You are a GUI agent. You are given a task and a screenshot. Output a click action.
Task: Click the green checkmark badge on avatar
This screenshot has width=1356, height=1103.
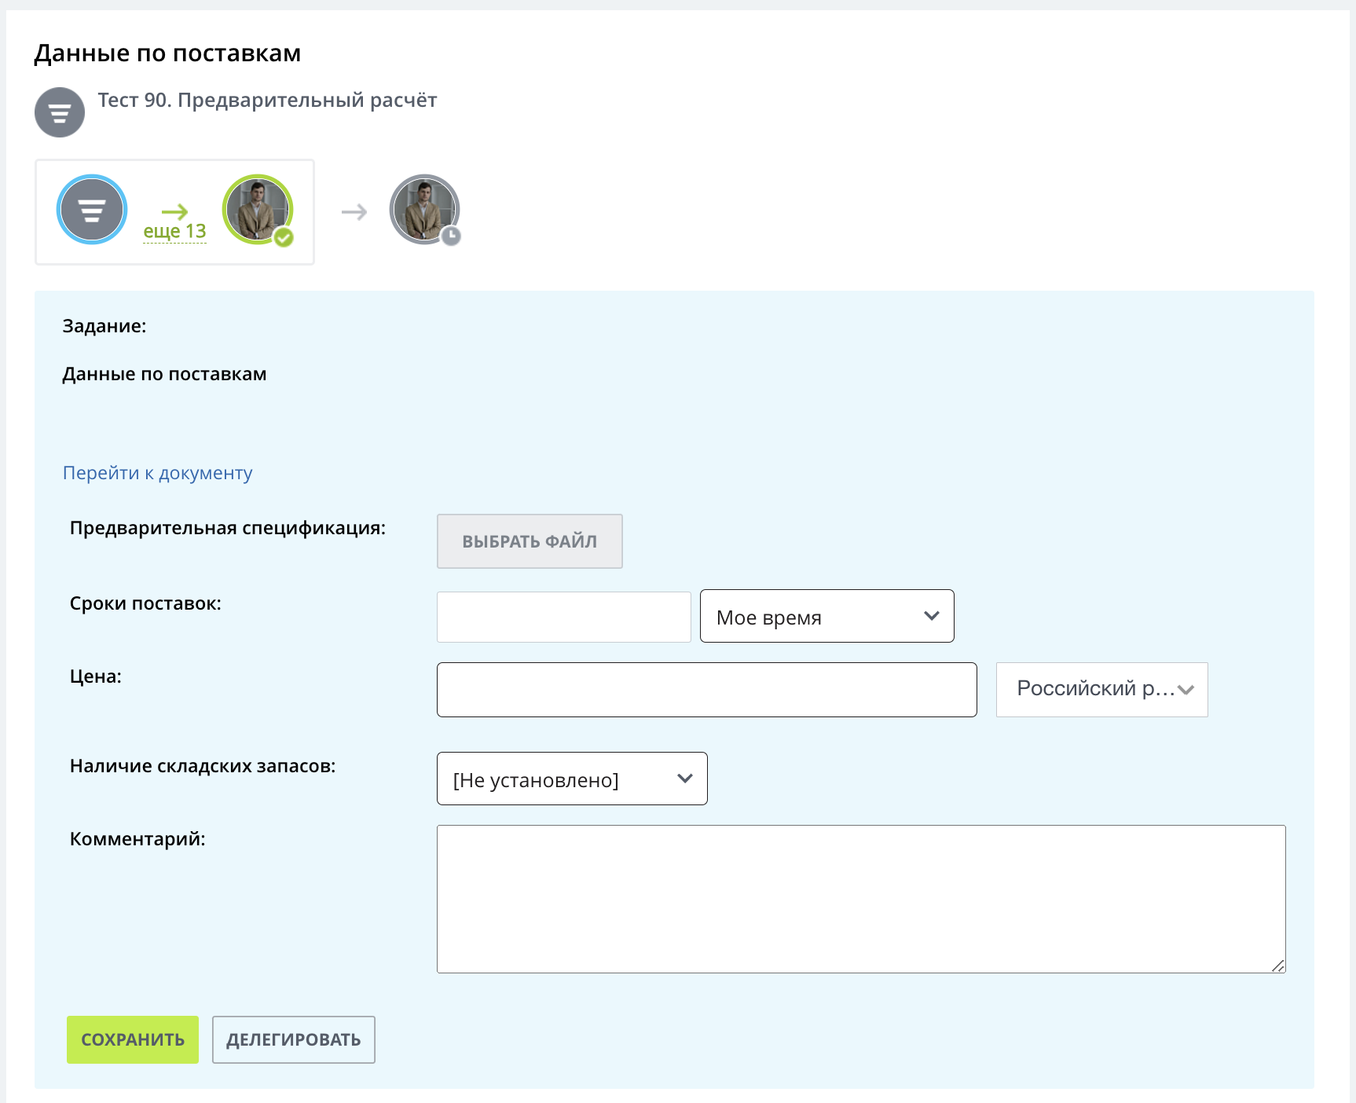click(x=284, y=237)
